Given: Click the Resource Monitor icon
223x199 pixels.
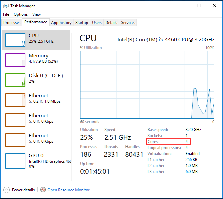Looking at the screenshot, I should coord(43,190).
